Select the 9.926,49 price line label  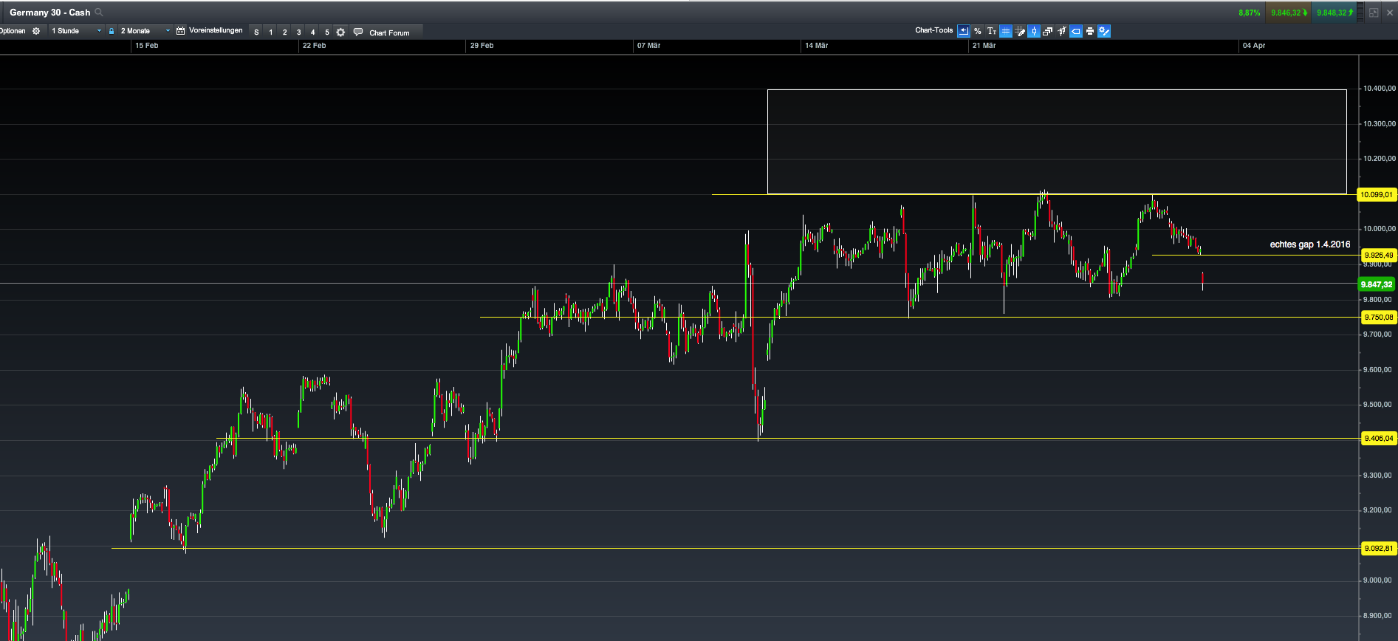(x=1378, y=256)
